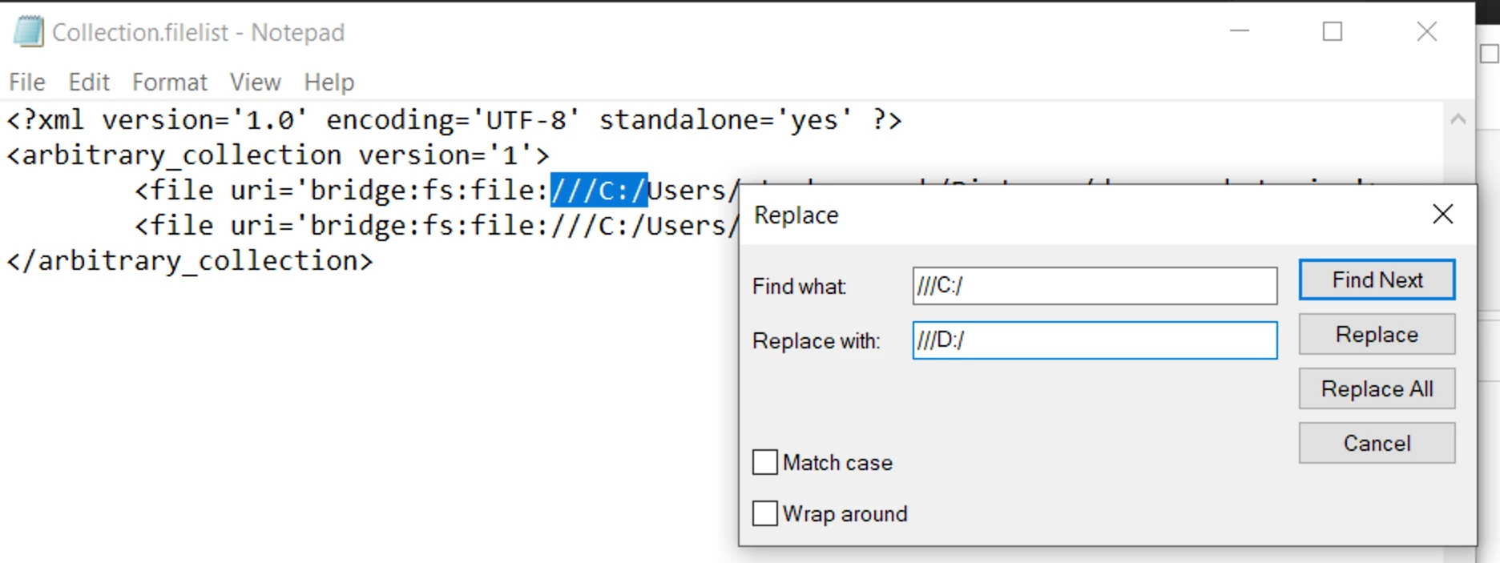Screen dimensions: 1500x563
Task: Click the Notepad app icon in title bar
Action: [x=29, y=32]
